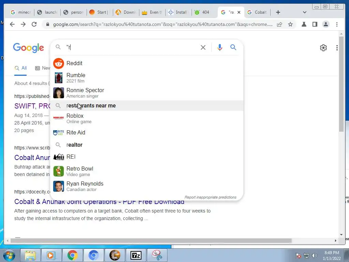This screenshot has height=262, width=349.
Task: Close the active search tab
Action: (x=239, y=12)
